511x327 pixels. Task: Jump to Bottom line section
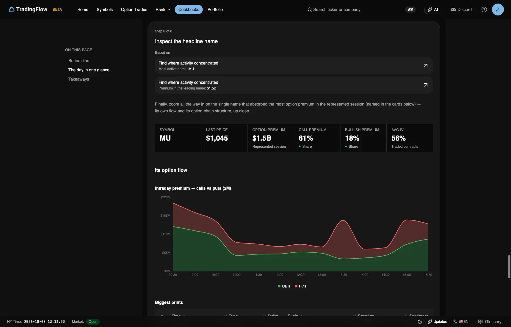(79, 61)
